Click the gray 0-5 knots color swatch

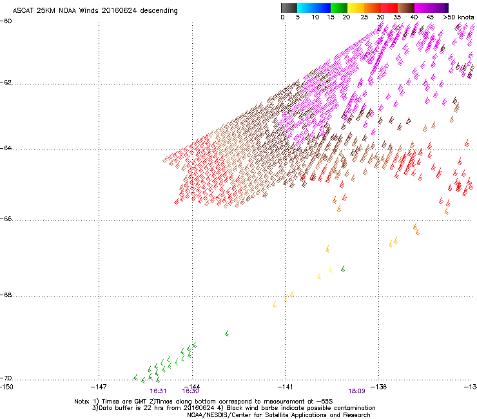(x=289, y=8)
